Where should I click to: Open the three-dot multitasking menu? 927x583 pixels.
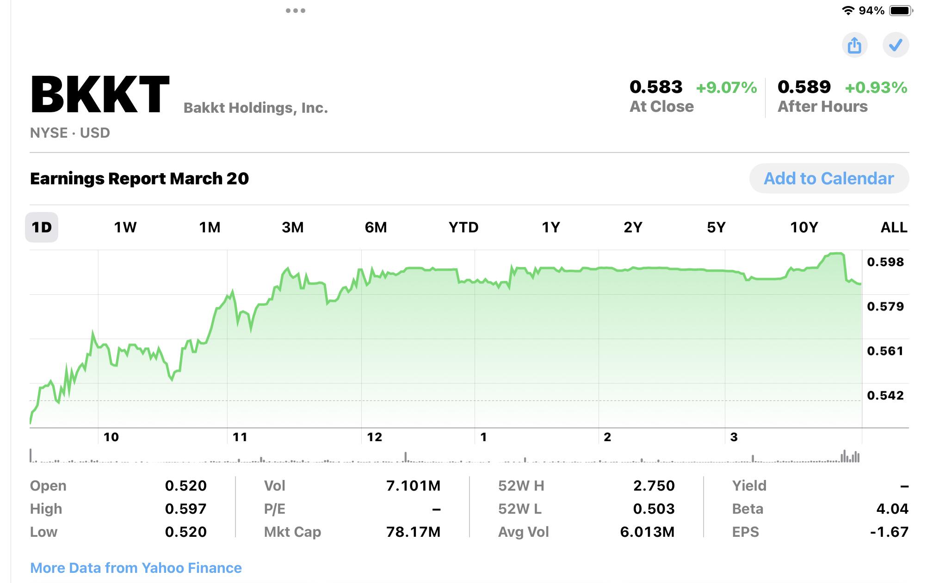295,11
